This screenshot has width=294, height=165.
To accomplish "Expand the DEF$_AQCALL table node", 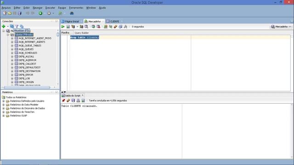I will click(12, 56).
